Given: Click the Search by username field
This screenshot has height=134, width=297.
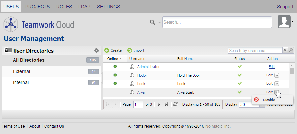Looking at the screenshot, I should tap(255, 50).
